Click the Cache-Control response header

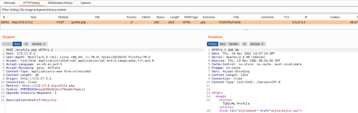(x=257, y=64)
